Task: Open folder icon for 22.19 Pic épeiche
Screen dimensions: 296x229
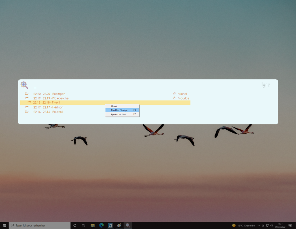Action: tap(27, 98)
